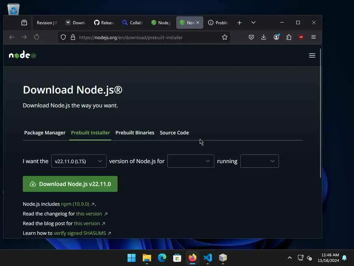The image size is (354, 266).
Task: Select Prebuilt Binaries download tab
Action: (135, 133)
